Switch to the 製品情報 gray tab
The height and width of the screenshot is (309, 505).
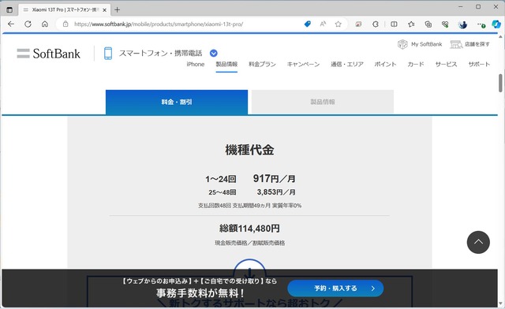[x=323, y=102]
